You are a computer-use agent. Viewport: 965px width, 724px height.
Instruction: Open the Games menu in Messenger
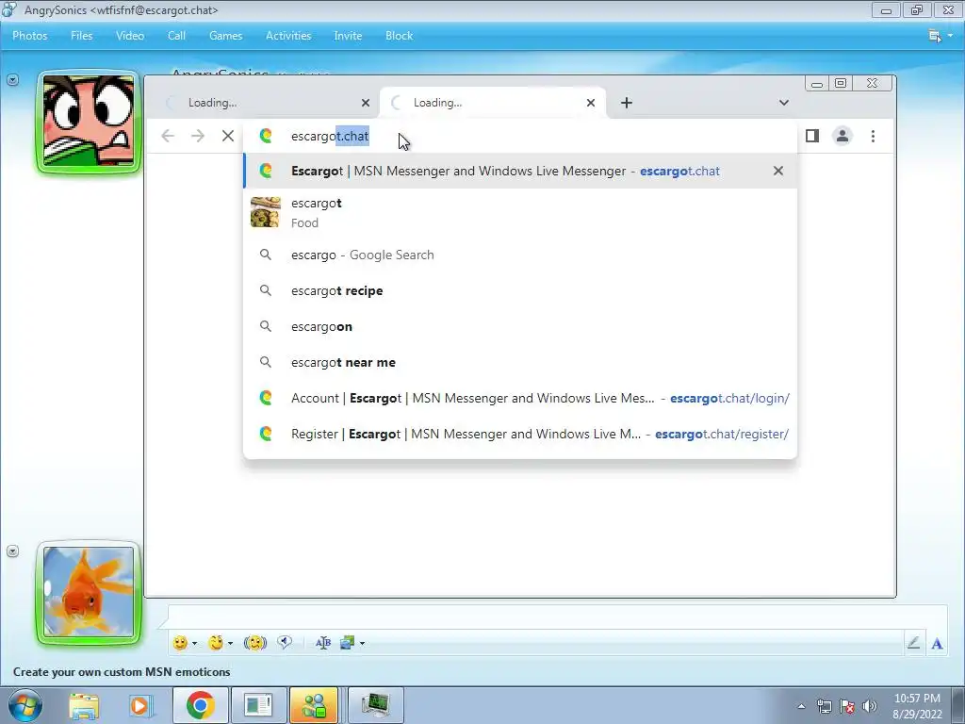226,36
